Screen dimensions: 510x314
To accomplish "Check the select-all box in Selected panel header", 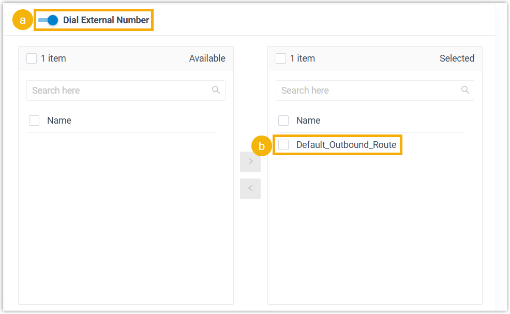I will tap(281, 58).
